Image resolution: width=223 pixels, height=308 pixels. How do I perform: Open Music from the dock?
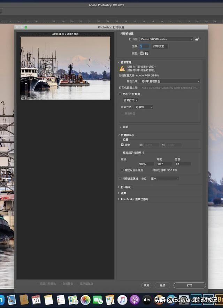tap(122, 300)
